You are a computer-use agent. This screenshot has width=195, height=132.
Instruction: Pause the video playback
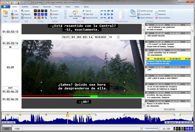tap(105, 14)
